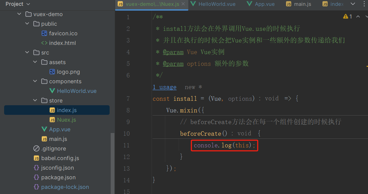Open HelloWorld.vue from project tree
Screen dimensions: 368x194
point(77,91)
